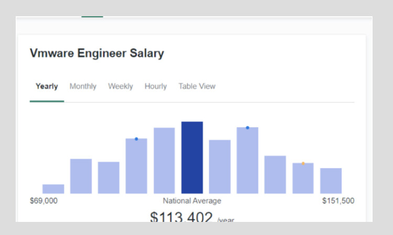The height and width of the screenshot is (235, 393).
Task: Click the rightmost bar above $151,500
Action: click(331, 181)
